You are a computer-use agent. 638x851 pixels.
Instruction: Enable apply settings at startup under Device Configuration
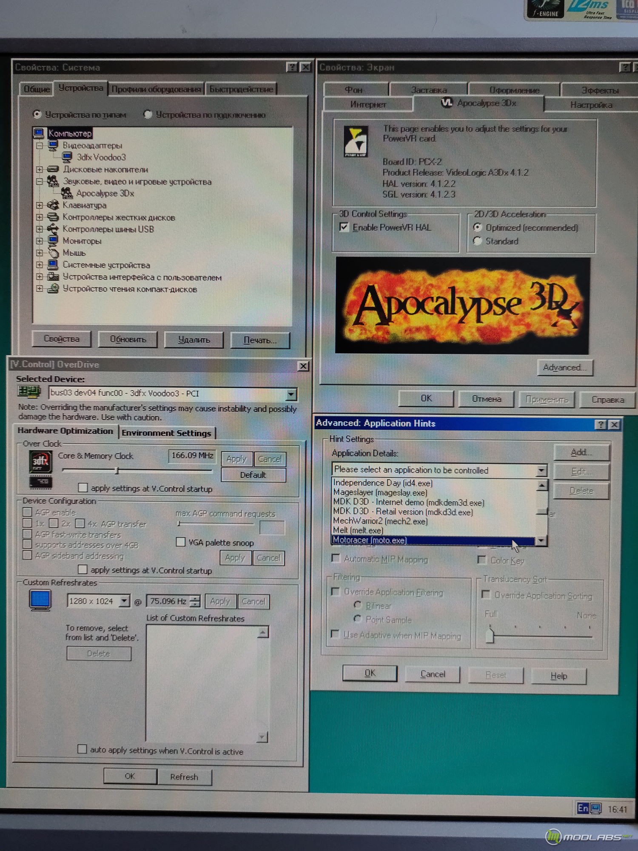[83, 569]
